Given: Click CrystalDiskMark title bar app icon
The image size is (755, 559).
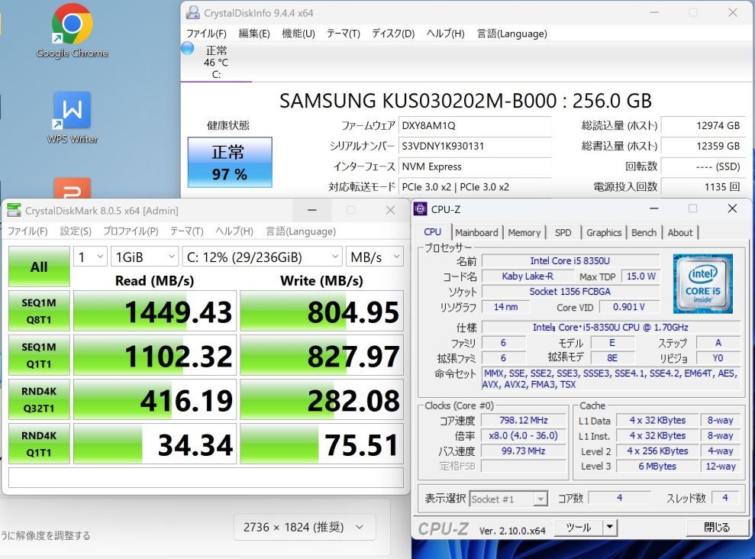Looking at the screenshot, I should [14, 211].
